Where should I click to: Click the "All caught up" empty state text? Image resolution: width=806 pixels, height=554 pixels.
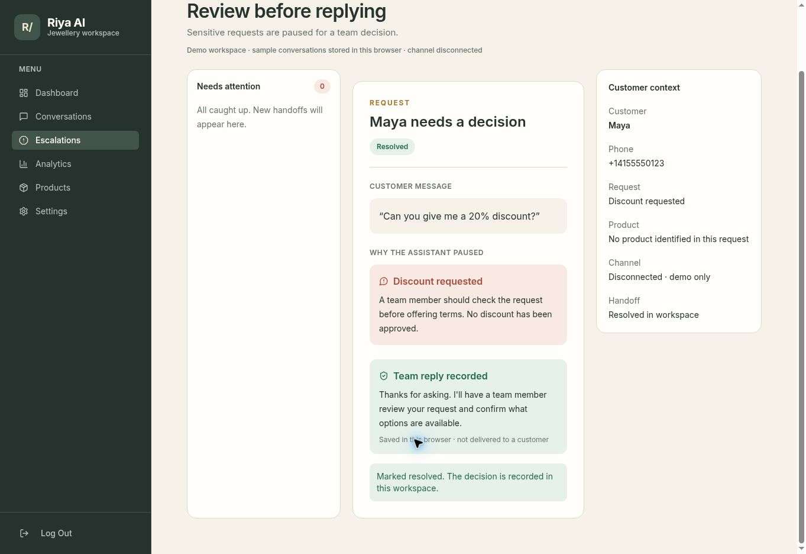click(x=260, y=117)
